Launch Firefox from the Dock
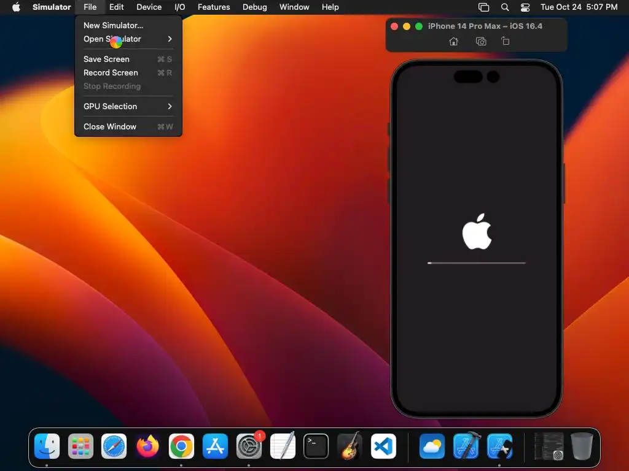 tap(147, 446)
